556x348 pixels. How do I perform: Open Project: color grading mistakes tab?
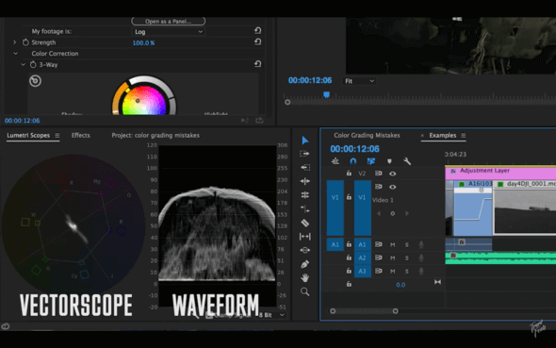tap(155, 135)
